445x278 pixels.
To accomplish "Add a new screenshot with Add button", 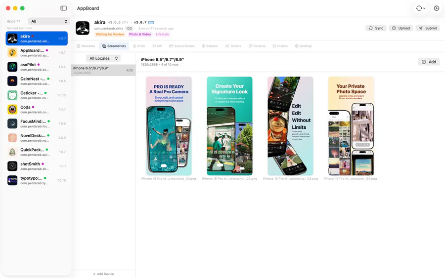I will coord(429,62).
